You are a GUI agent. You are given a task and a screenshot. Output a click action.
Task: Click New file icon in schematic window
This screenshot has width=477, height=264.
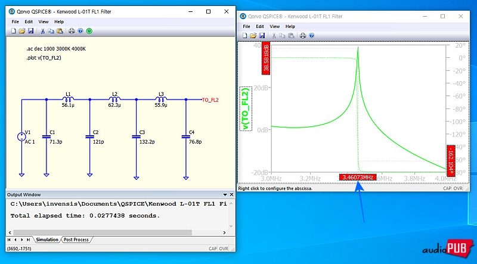(x=13, y=31)
